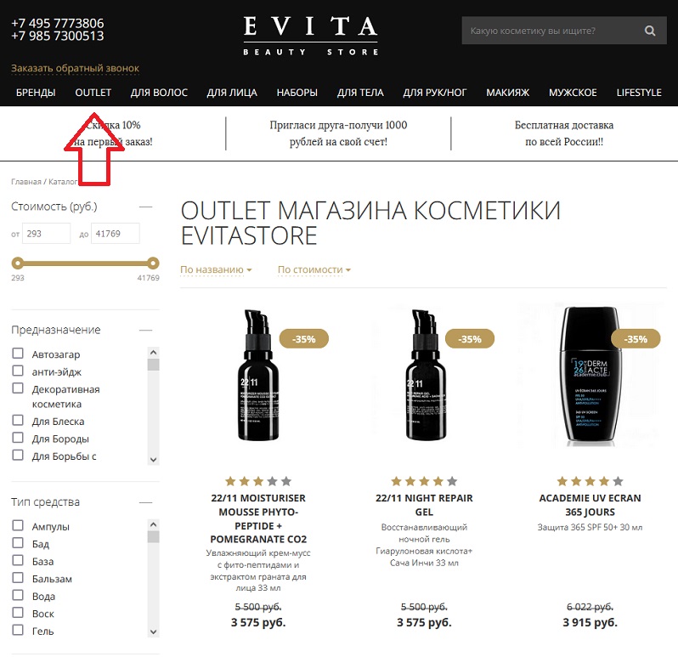
Task: Collapse the Тип средства filter section
Action: (146, 502)
